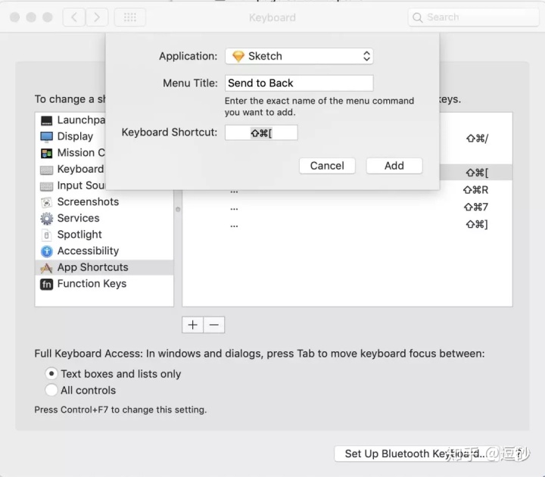This screenshot has width=545, height=477.
Task: Click the Search field in the toolbar
Action: click(473, 17)
